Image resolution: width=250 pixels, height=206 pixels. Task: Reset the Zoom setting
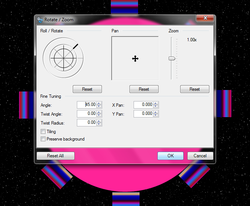point(194,89)
